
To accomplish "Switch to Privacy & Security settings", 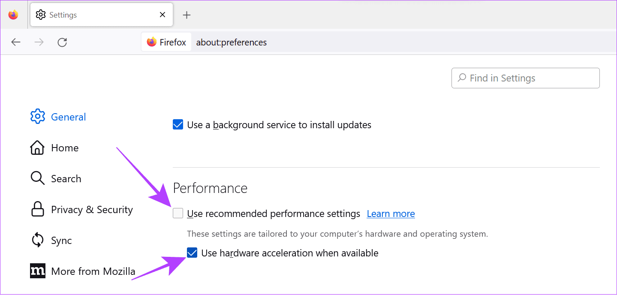I will pos(92,209).
